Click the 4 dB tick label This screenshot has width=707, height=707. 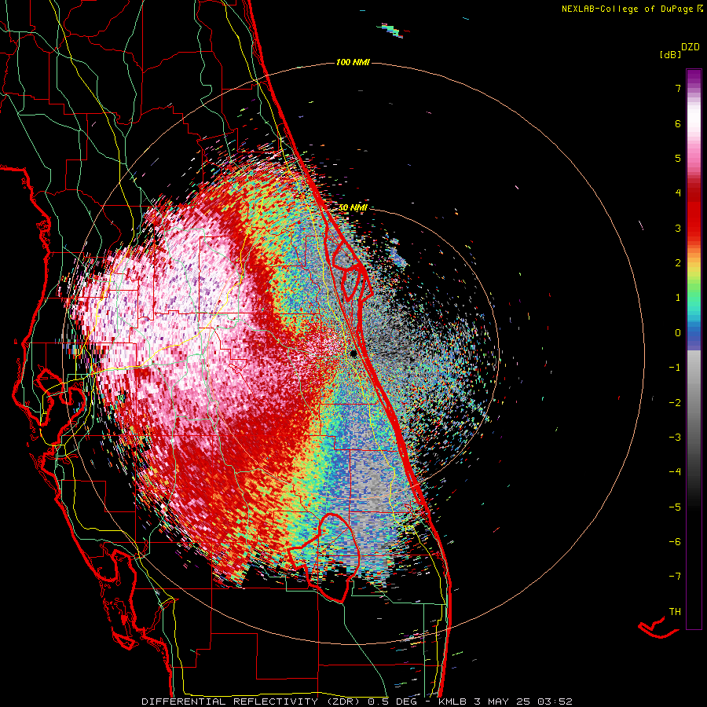[678, 193]
